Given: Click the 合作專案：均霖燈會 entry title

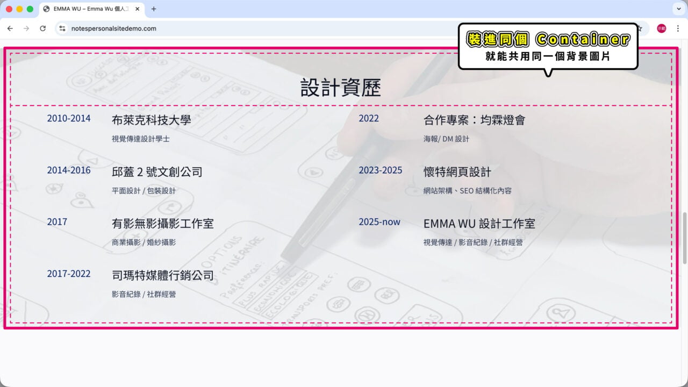Looking at the screenshot, I should [x=475, y=120].
